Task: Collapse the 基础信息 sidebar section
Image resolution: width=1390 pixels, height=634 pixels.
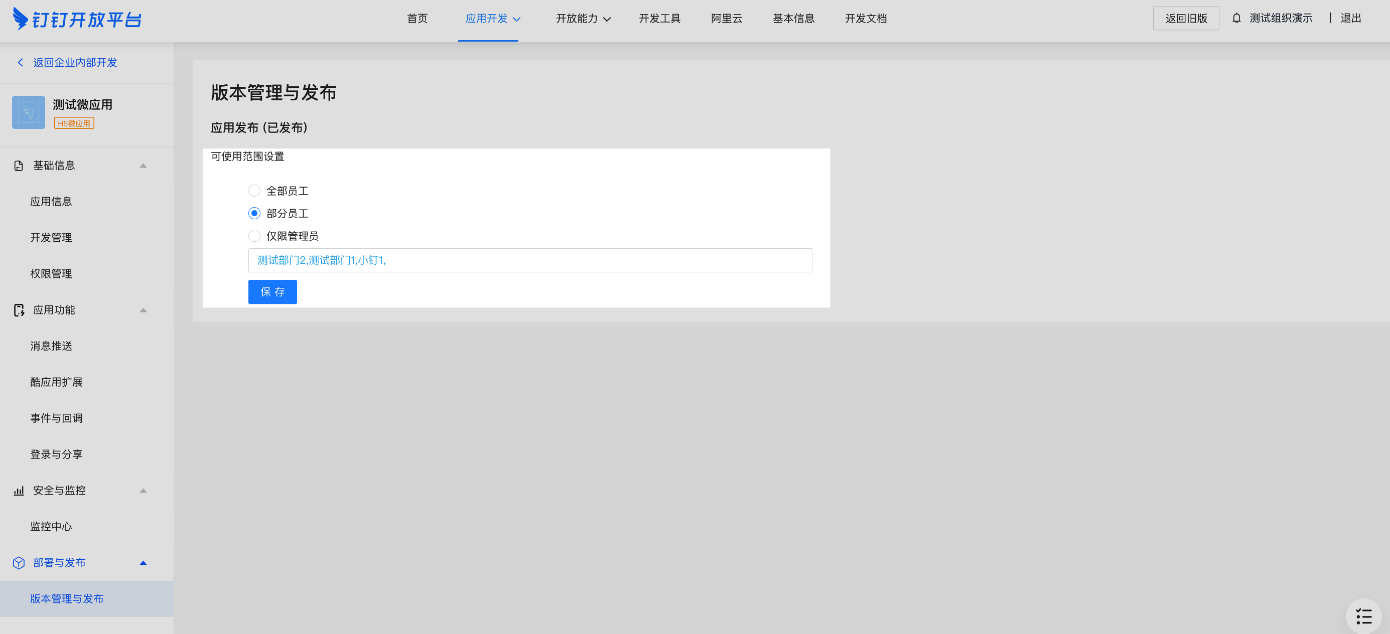Action: click(143, 166)
